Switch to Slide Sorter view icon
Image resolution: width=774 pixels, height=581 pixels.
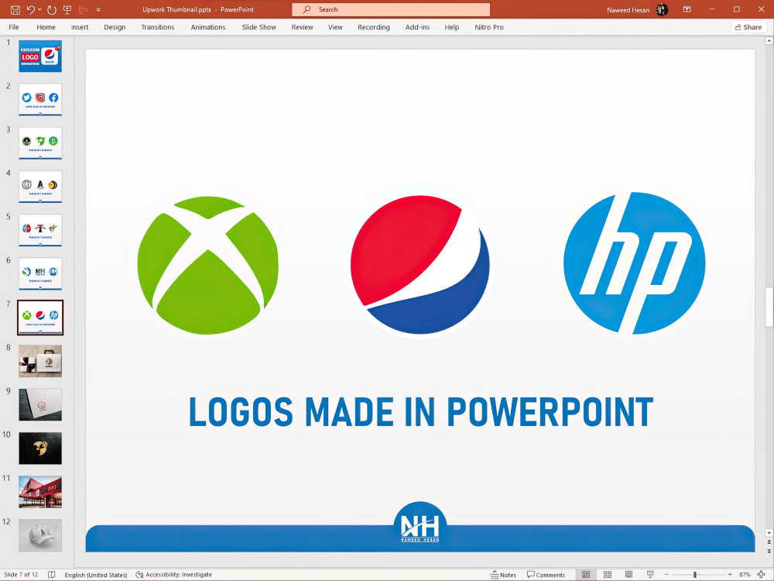tap(608, 574)
